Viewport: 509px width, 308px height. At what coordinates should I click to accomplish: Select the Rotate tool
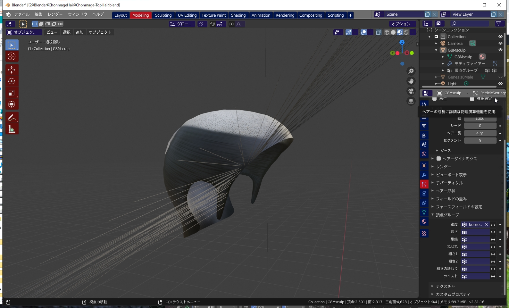(12, 81)
